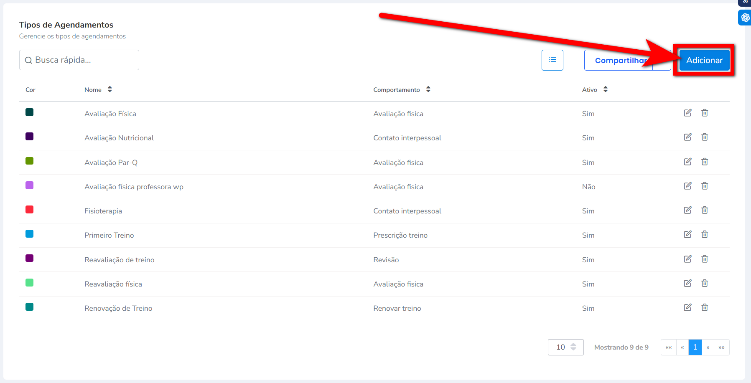
Task: Go to page 1 in pagination
Action: coord(695,347)
